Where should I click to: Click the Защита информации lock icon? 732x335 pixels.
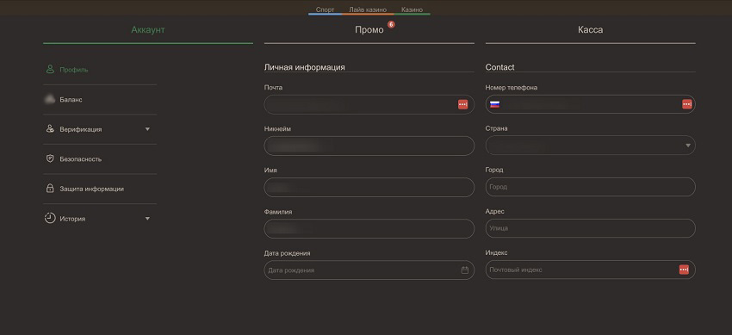(50, 189)
